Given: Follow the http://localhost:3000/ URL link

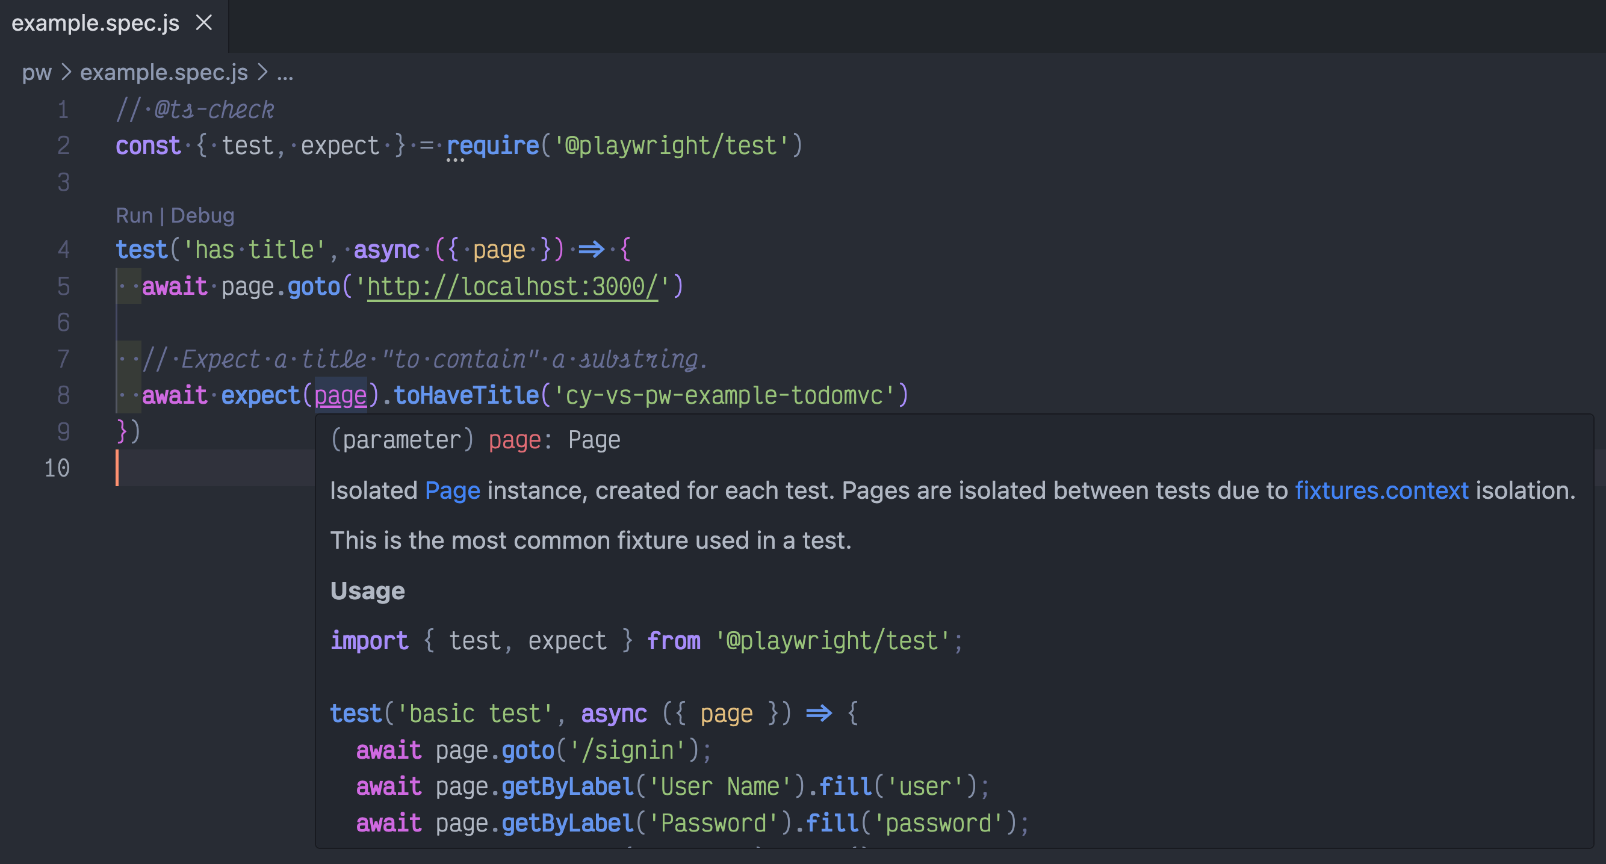Looking at the screenshot, I should [x=512, y=287].
